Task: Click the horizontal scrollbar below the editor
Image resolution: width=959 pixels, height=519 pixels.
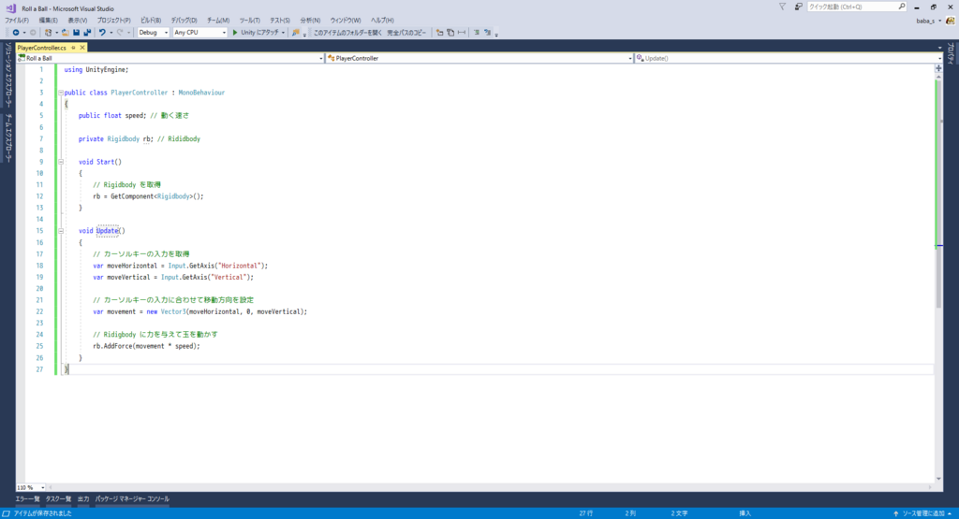Action: (490, 487)
